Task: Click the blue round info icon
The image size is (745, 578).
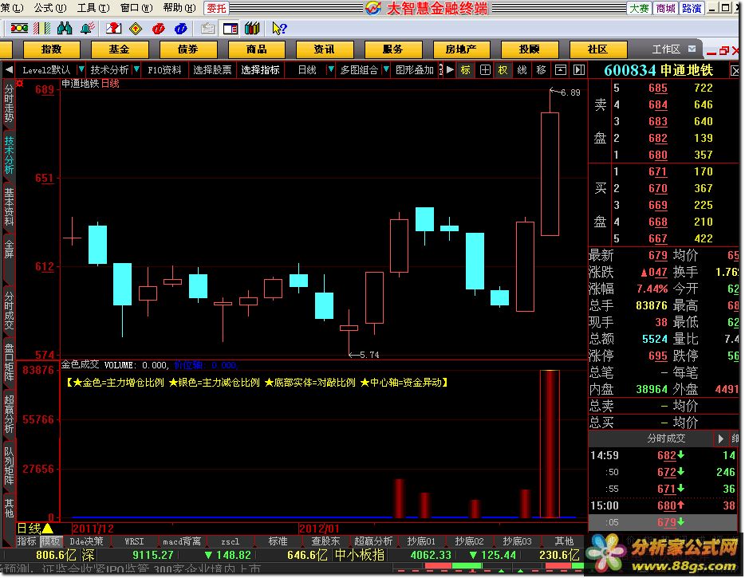Action: coord(180,29)
